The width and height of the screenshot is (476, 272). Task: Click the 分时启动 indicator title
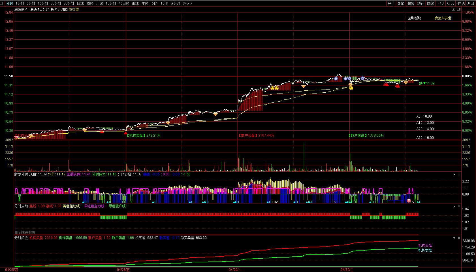point(21,206)
